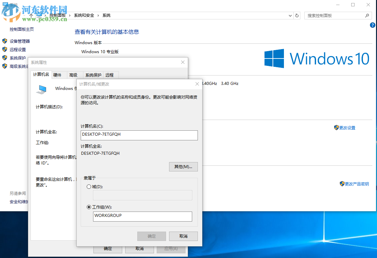Image resolution: width=377 pixels, height=258 pixels.
Task: Open Device Manager from the sidebar shield icon
Action: tap(5, 41)
